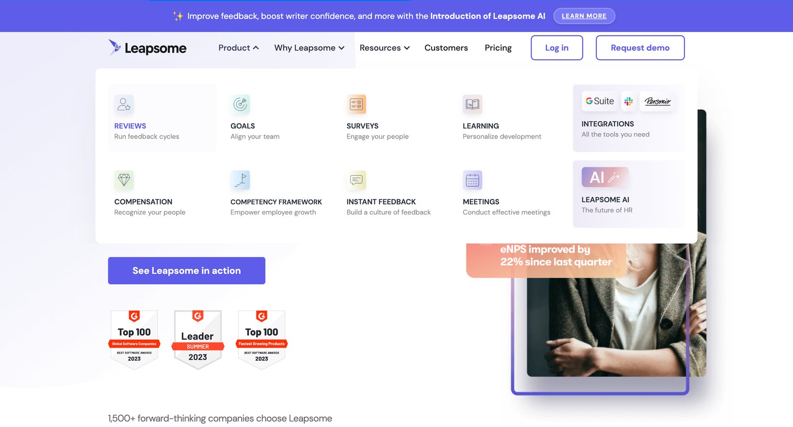Viewport: 793px width, 427px height.
Task: Open the G2 Leader Summer 2023 badge
Action: pyautogui.click(x=198, y=340)
